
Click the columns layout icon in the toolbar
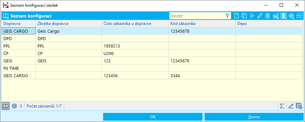pos(284,16)
